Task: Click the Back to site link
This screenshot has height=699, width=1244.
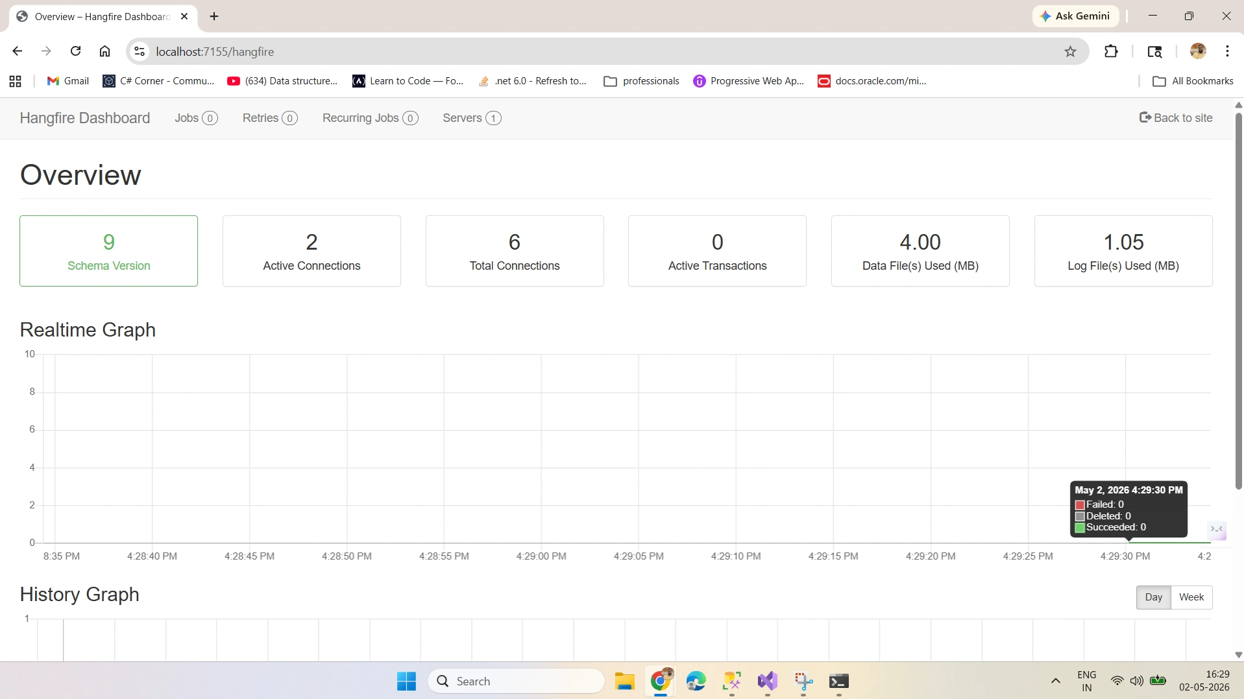Action: [1176, 118]
